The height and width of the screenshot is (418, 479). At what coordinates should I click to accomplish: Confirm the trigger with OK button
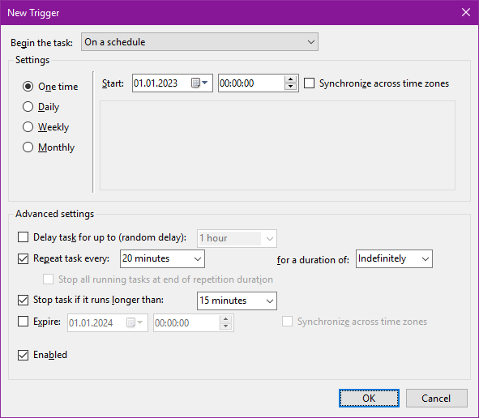pos(369,399)
